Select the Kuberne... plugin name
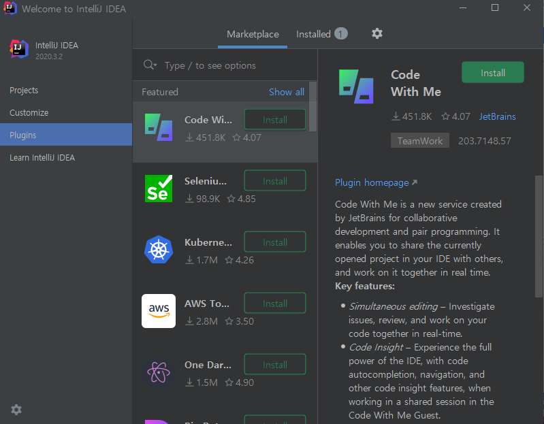Image resolution: width=544 pixels, height=424 pixels. (x=208, y=242)
